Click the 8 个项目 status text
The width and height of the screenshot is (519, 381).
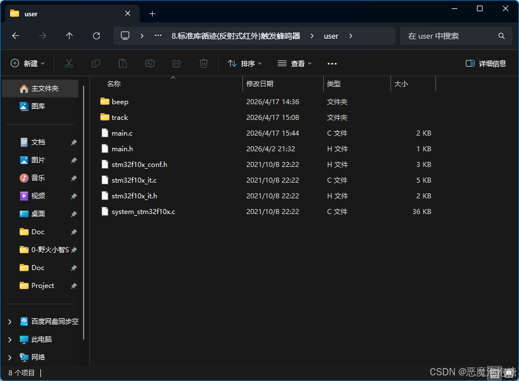click(x=21, y=373)
